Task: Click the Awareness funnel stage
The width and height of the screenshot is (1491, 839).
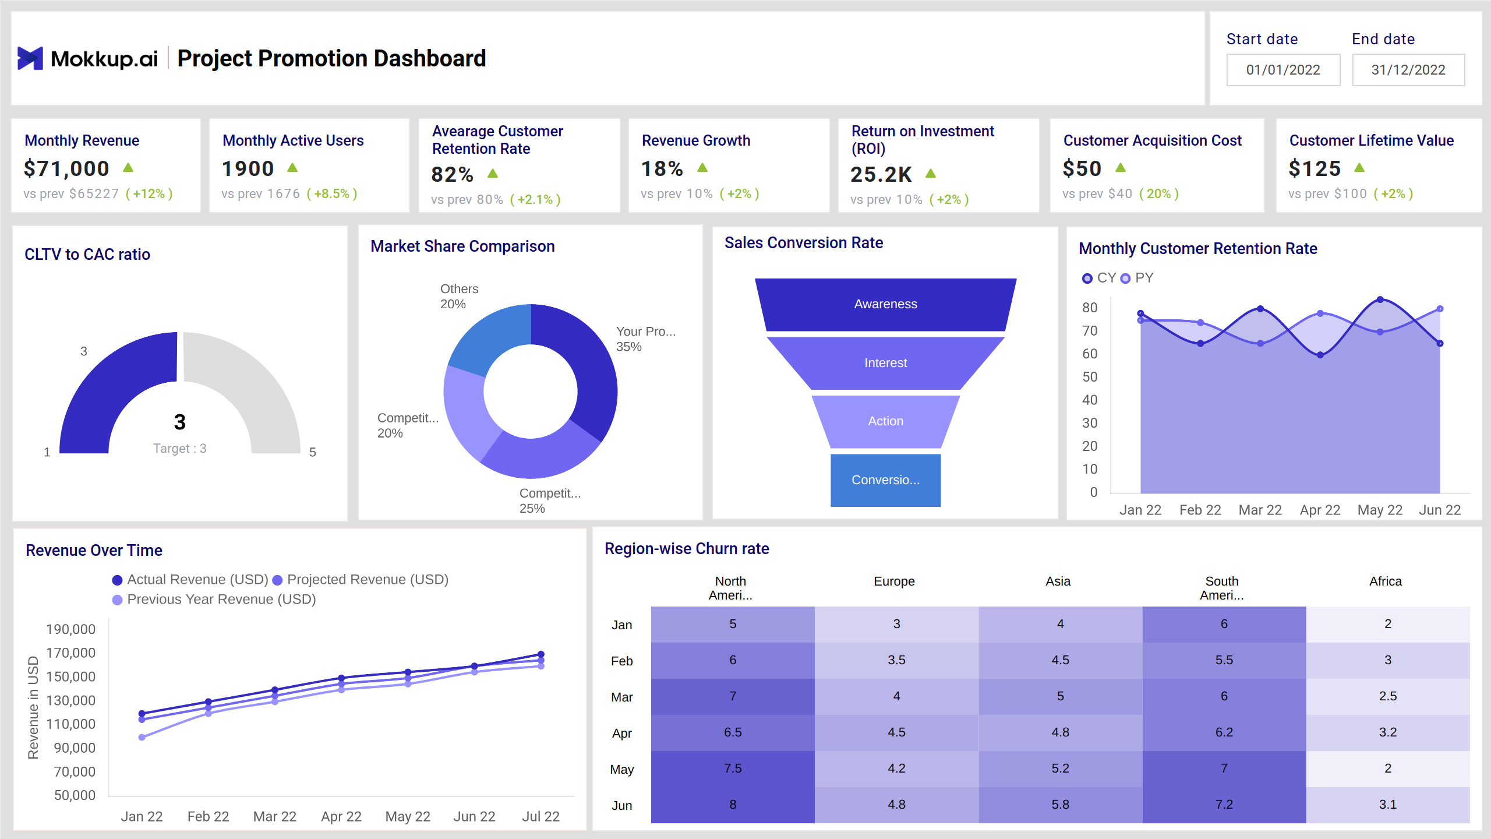Action: 885,304
